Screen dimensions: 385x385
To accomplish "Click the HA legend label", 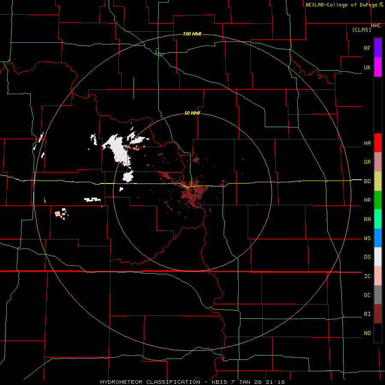I will 367,143.
